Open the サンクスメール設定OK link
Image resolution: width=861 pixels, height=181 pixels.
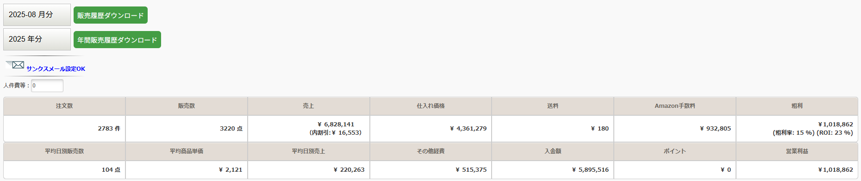click(x=56, y=69)
